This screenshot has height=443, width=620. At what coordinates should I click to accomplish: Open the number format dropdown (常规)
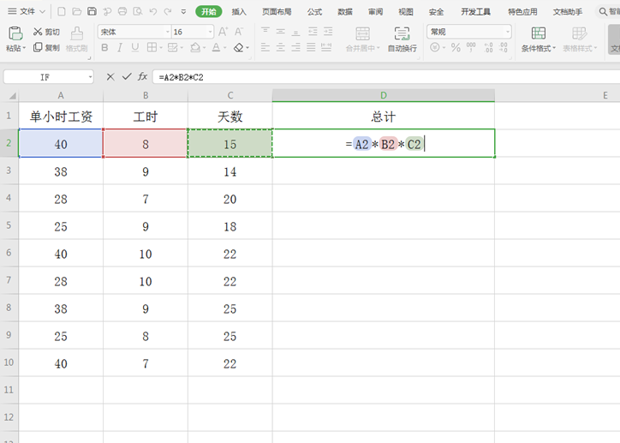(508, 32)
